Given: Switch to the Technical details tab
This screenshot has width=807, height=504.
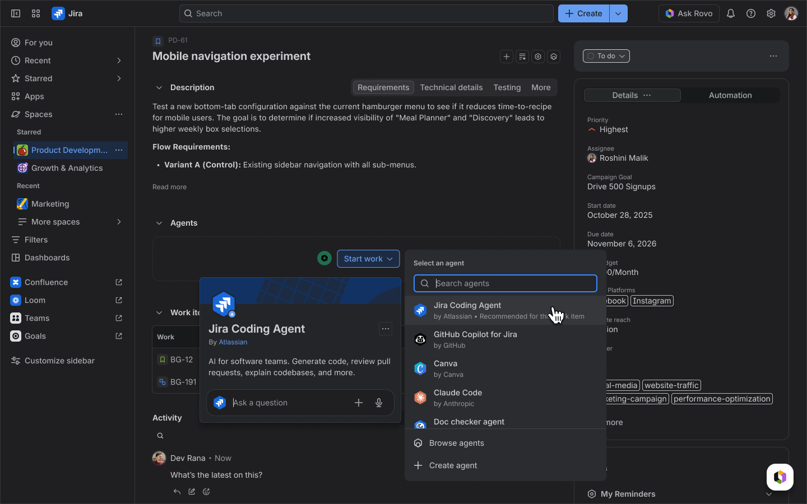Looking at the screenshot, I should tap(451, 87).
